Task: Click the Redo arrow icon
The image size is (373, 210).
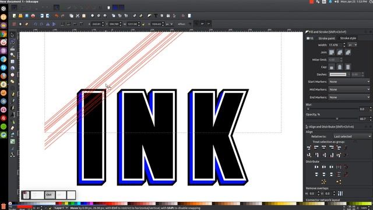Action: [63, 16]
